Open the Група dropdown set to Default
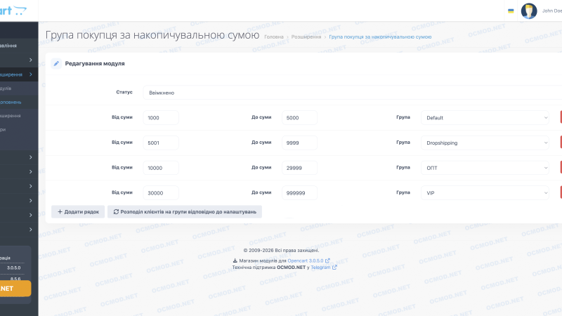 [485, 117]
